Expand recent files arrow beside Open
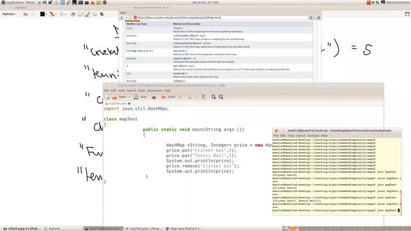The image size is (411, 231). coord(129,97)
